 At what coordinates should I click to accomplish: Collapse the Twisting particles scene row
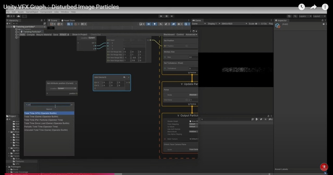(x=12, y=27)
